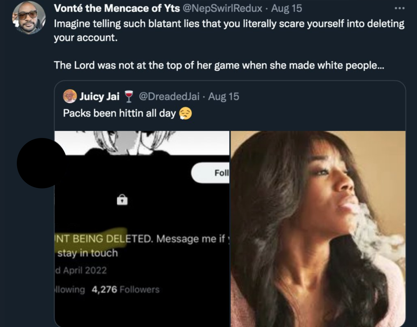Click the 4,276 Followers count
Screen dimensions: 417x327
tap(125, 289)
